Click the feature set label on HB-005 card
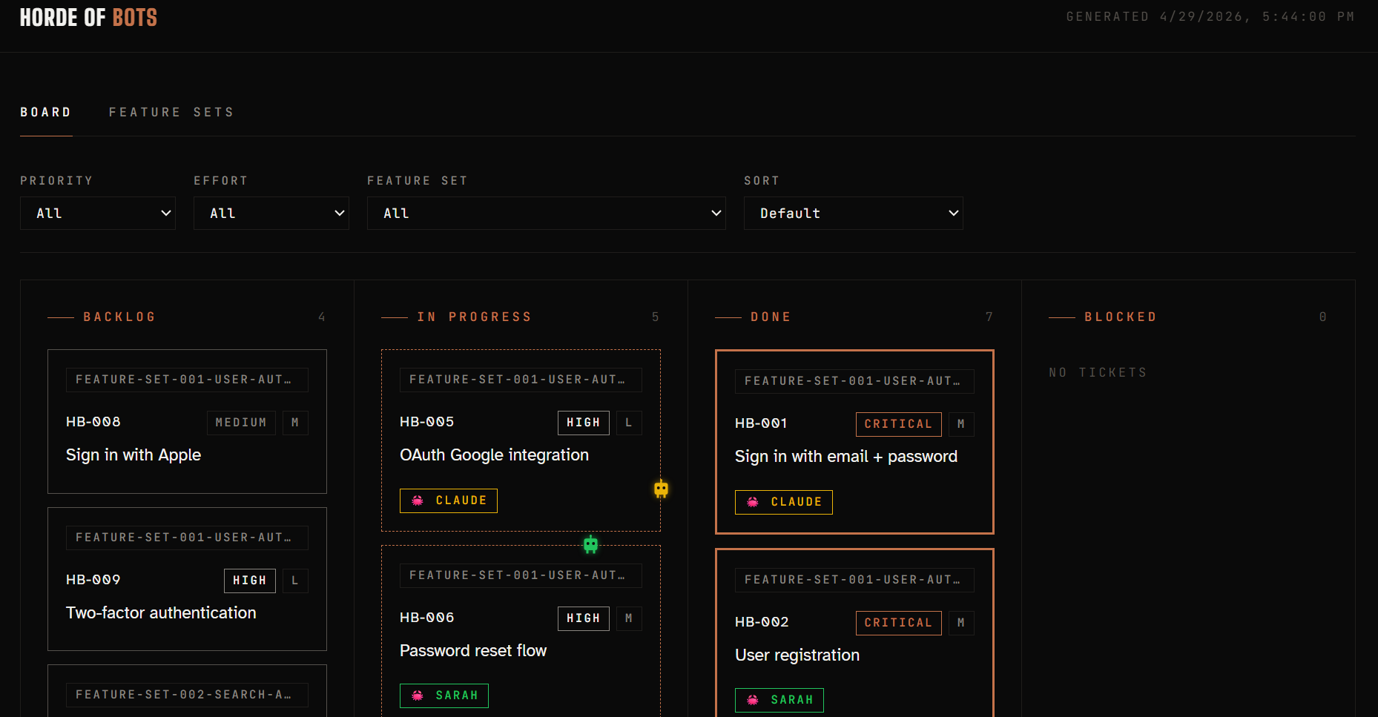Image resolution: width=1378 pixels, height=717 pixels. [521, 380]
